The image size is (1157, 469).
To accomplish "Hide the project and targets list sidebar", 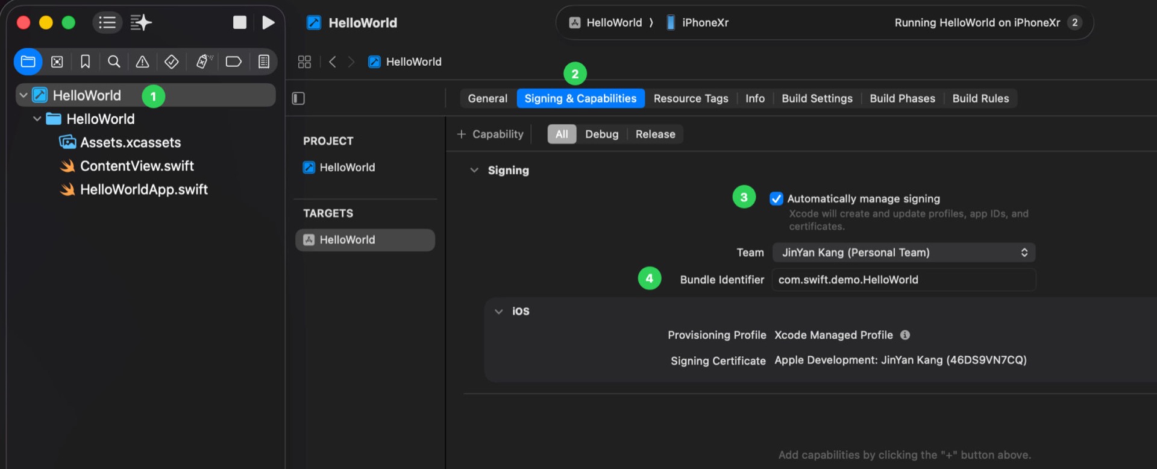I will (298, 98).
